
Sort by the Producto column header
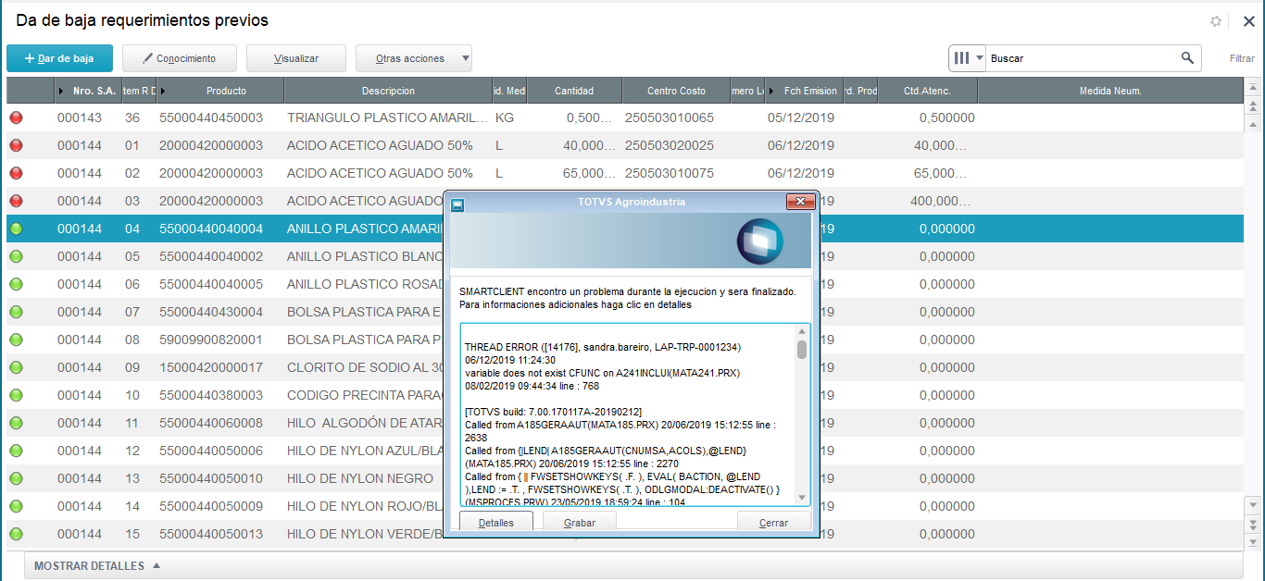(219, 91)
